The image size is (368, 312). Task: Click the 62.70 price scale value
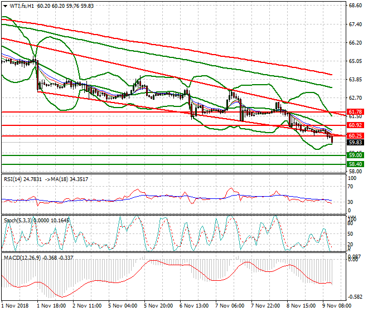click(x=355, y=98)
